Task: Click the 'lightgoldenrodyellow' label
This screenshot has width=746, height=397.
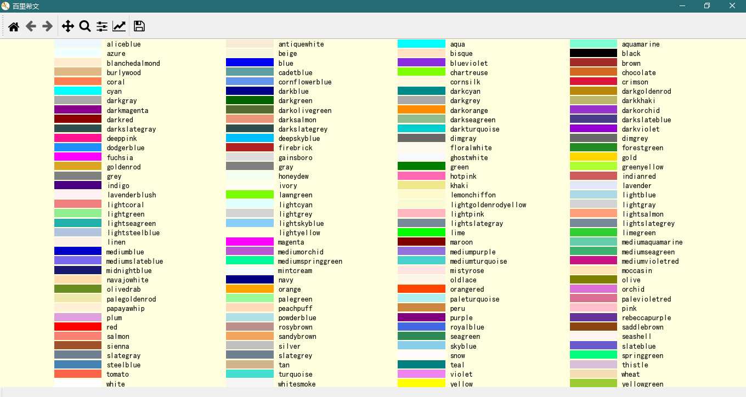Action: pos(488,205)
